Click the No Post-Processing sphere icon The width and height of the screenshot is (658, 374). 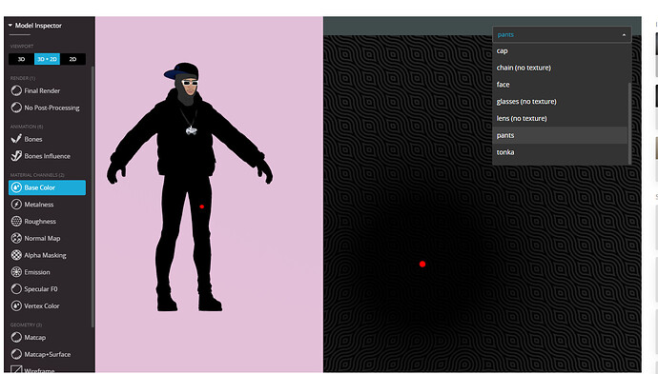click(16, 108)
